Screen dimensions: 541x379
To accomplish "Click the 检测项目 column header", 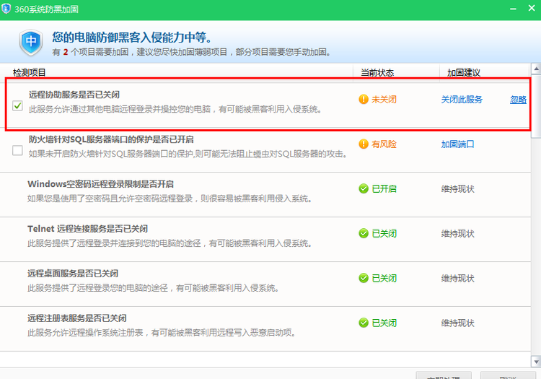I will [30, 73].
